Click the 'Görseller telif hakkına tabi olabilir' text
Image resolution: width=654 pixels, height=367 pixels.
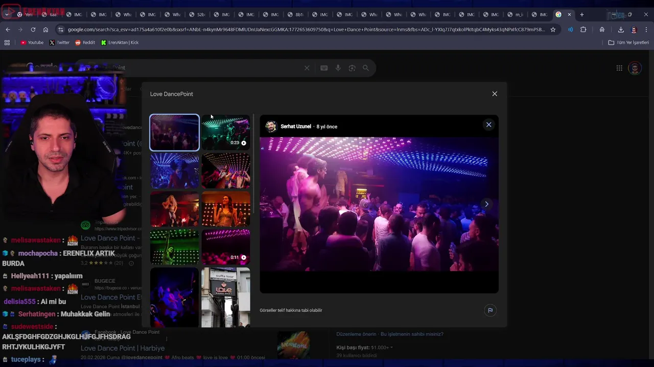(291, 310)
